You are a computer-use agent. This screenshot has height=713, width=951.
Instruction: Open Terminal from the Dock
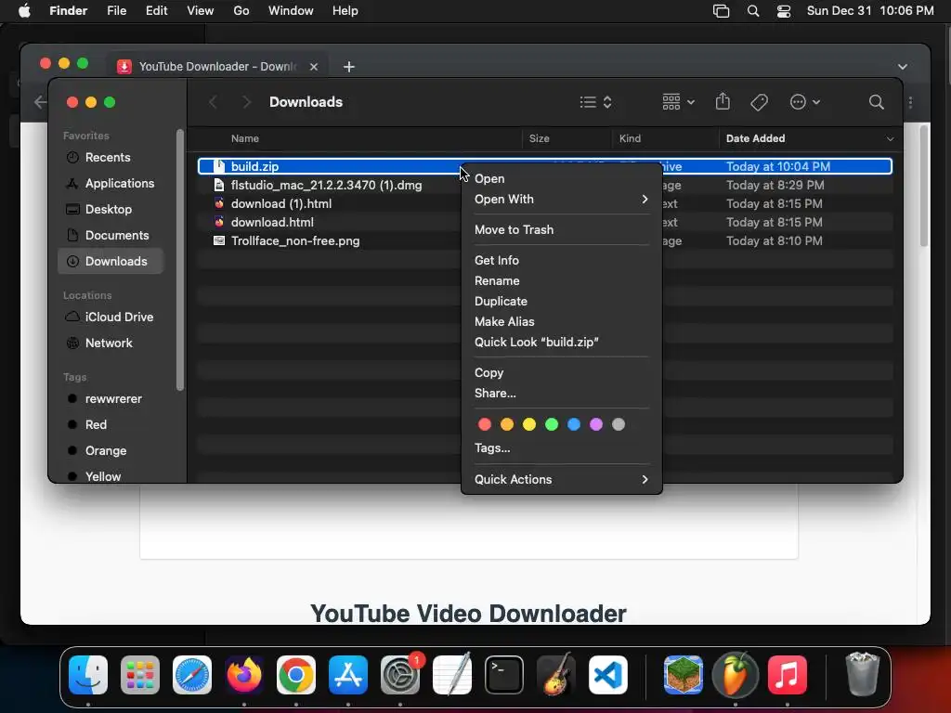504,675
